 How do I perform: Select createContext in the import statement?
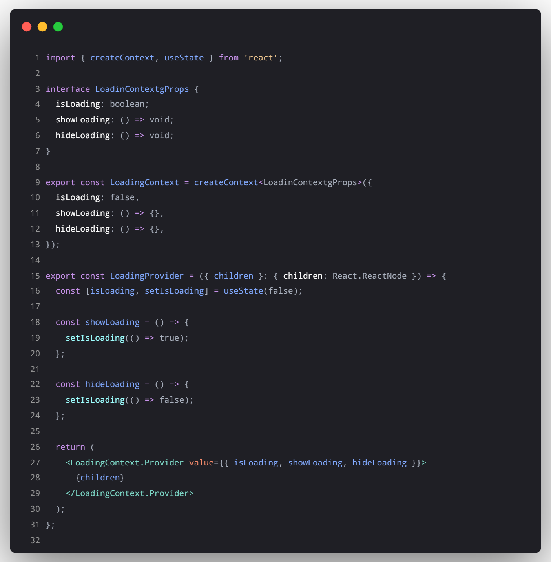point(122,58)
